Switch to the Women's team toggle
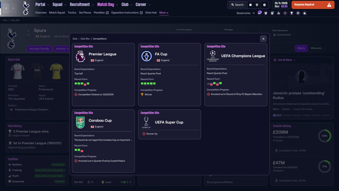The image size is (339, 191). coord(316,48)
